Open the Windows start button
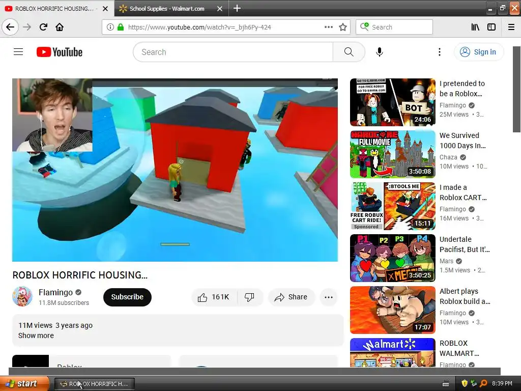The height and width of the screenshot is (391, 521). click(24, 384)
